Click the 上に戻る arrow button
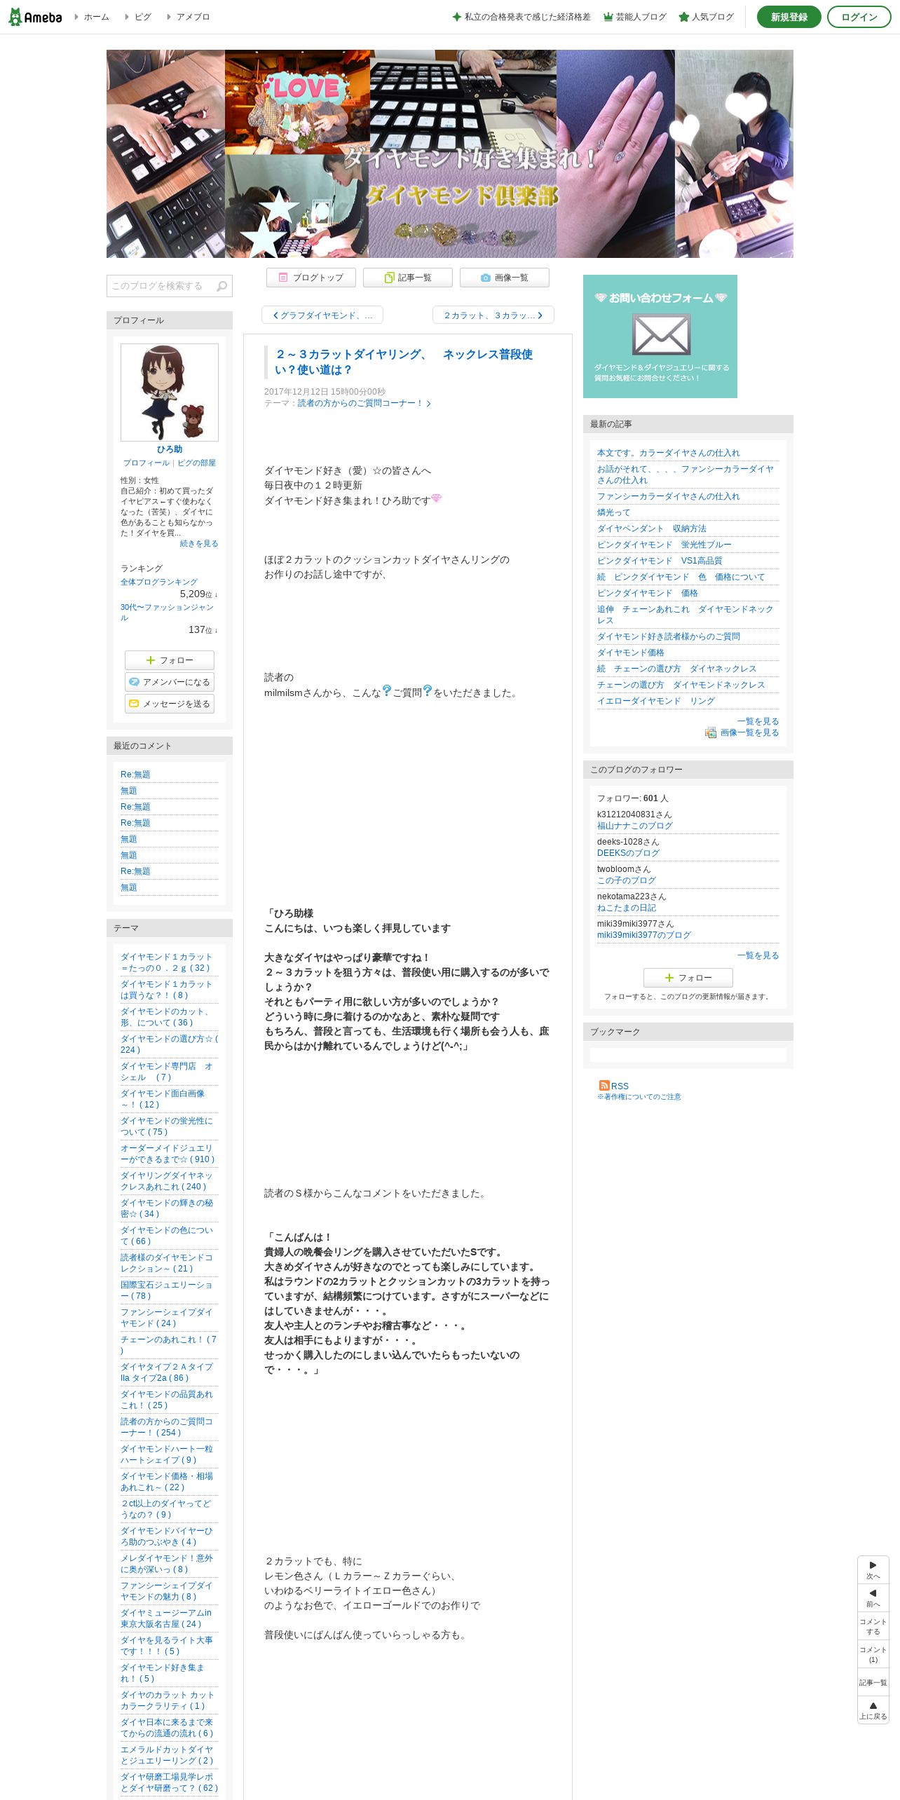 point(873,1710)
